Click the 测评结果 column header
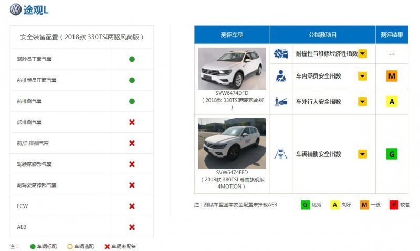The width and height of the screenshot is (420, 251). (392, 35)
